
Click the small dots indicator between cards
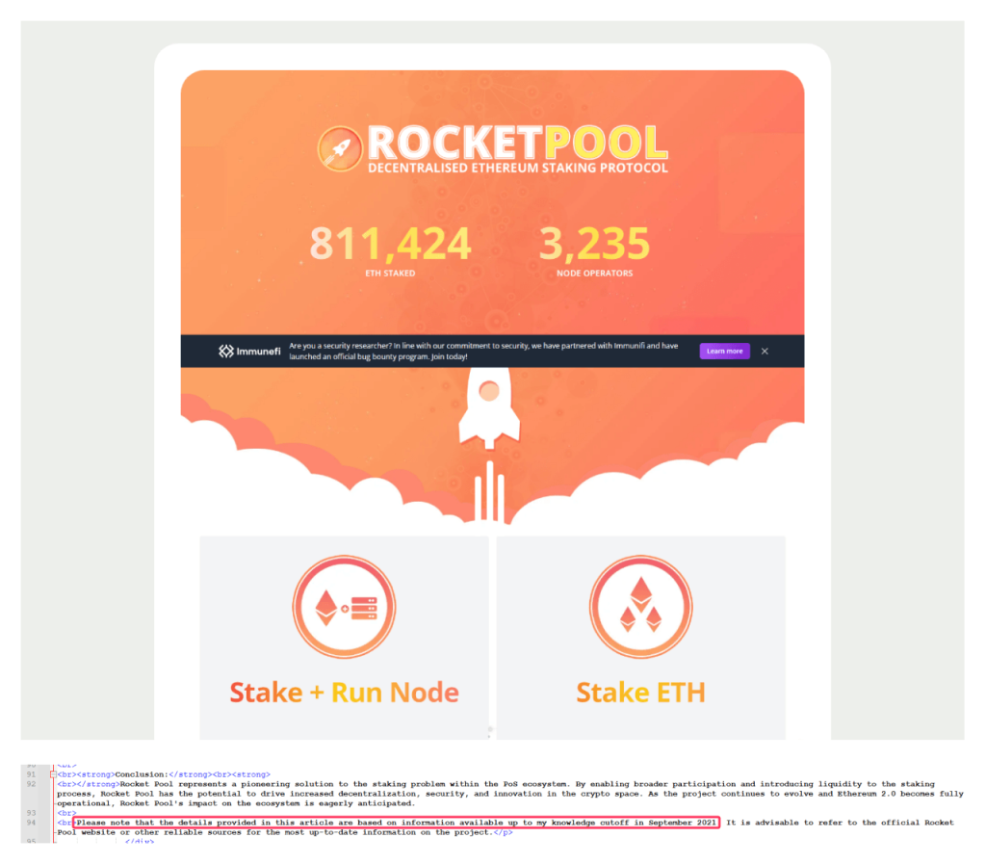(491, 729)
